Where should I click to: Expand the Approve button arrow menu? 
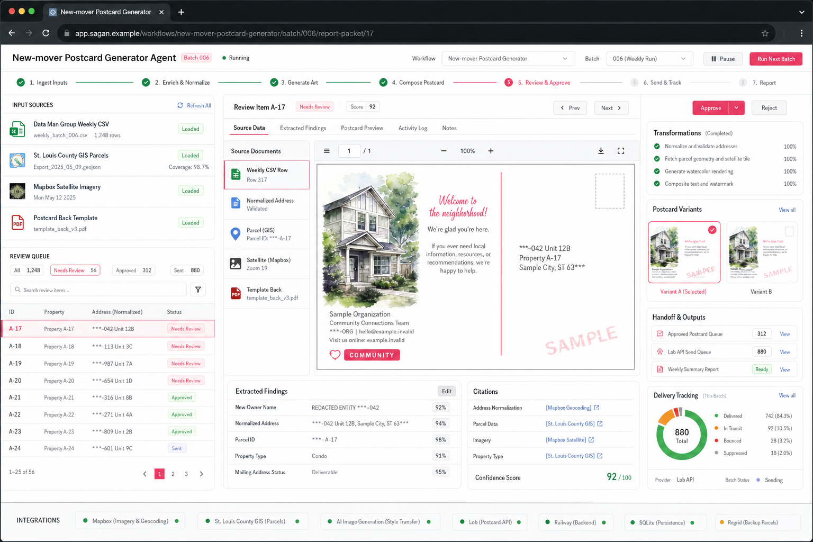[736, 108]
